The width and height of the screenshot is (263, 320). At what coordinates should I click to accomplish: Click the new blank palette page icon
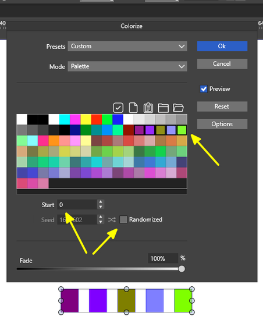click(133, 108)
